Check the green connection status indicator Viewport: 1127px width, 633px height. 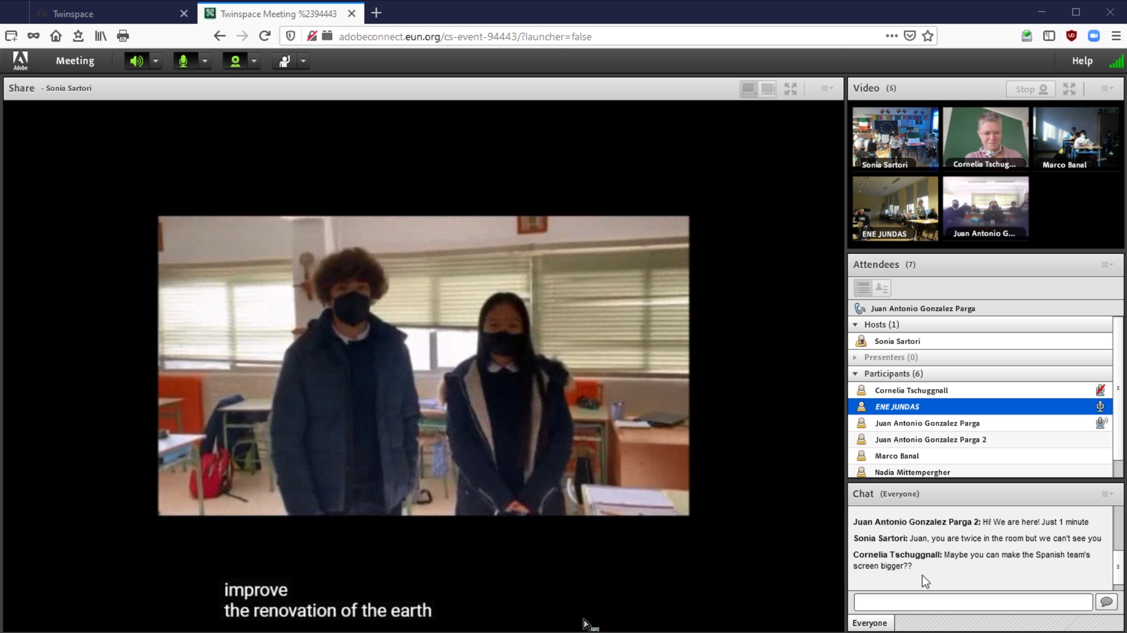point(1116,61)
